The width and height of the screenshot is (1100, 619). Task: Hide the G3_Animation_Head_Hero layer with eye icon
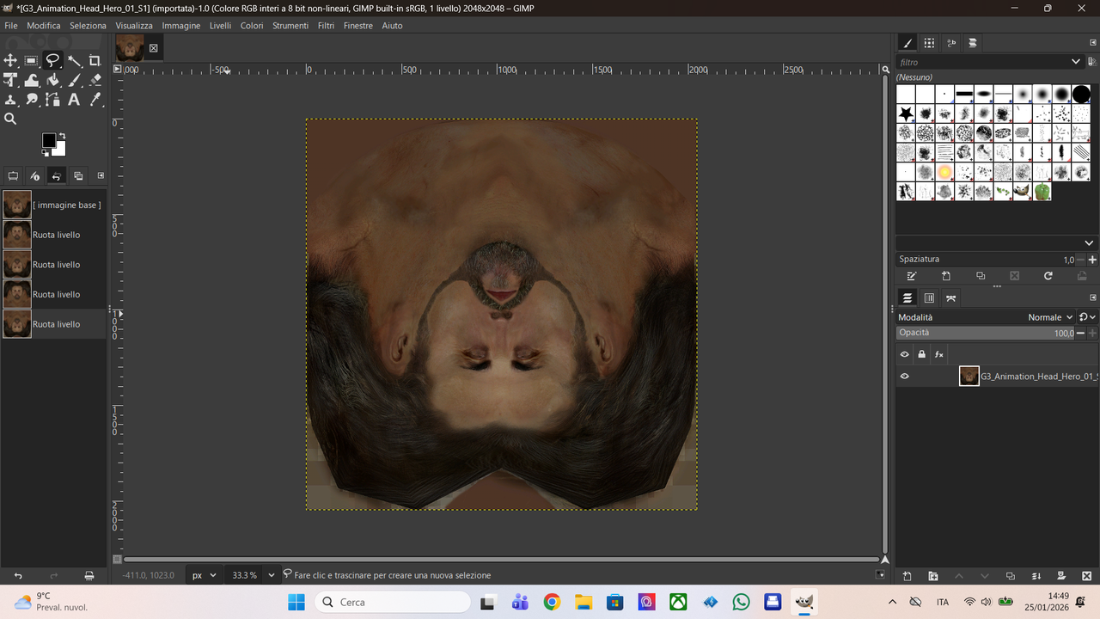904,377
